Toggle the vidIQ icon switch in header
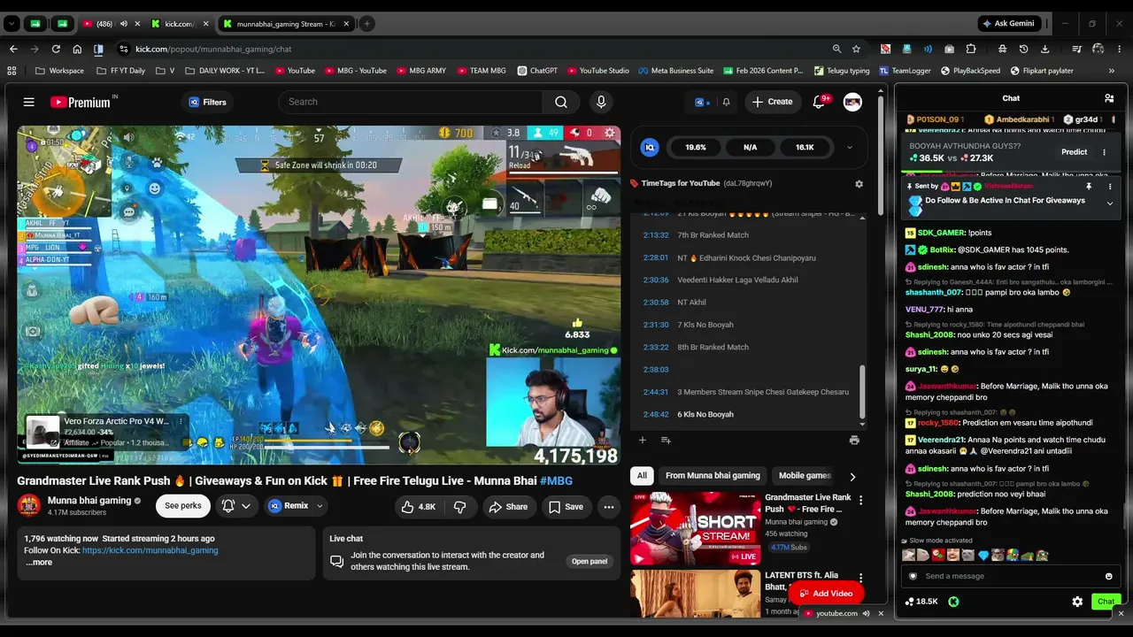 702,102
